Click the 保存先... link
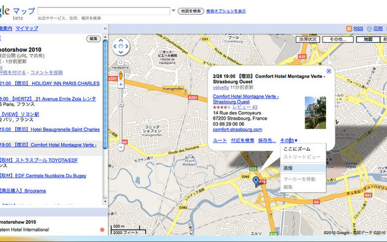Image resolution: width=387 pixels, height=242 pixels. tap(267, 140)
